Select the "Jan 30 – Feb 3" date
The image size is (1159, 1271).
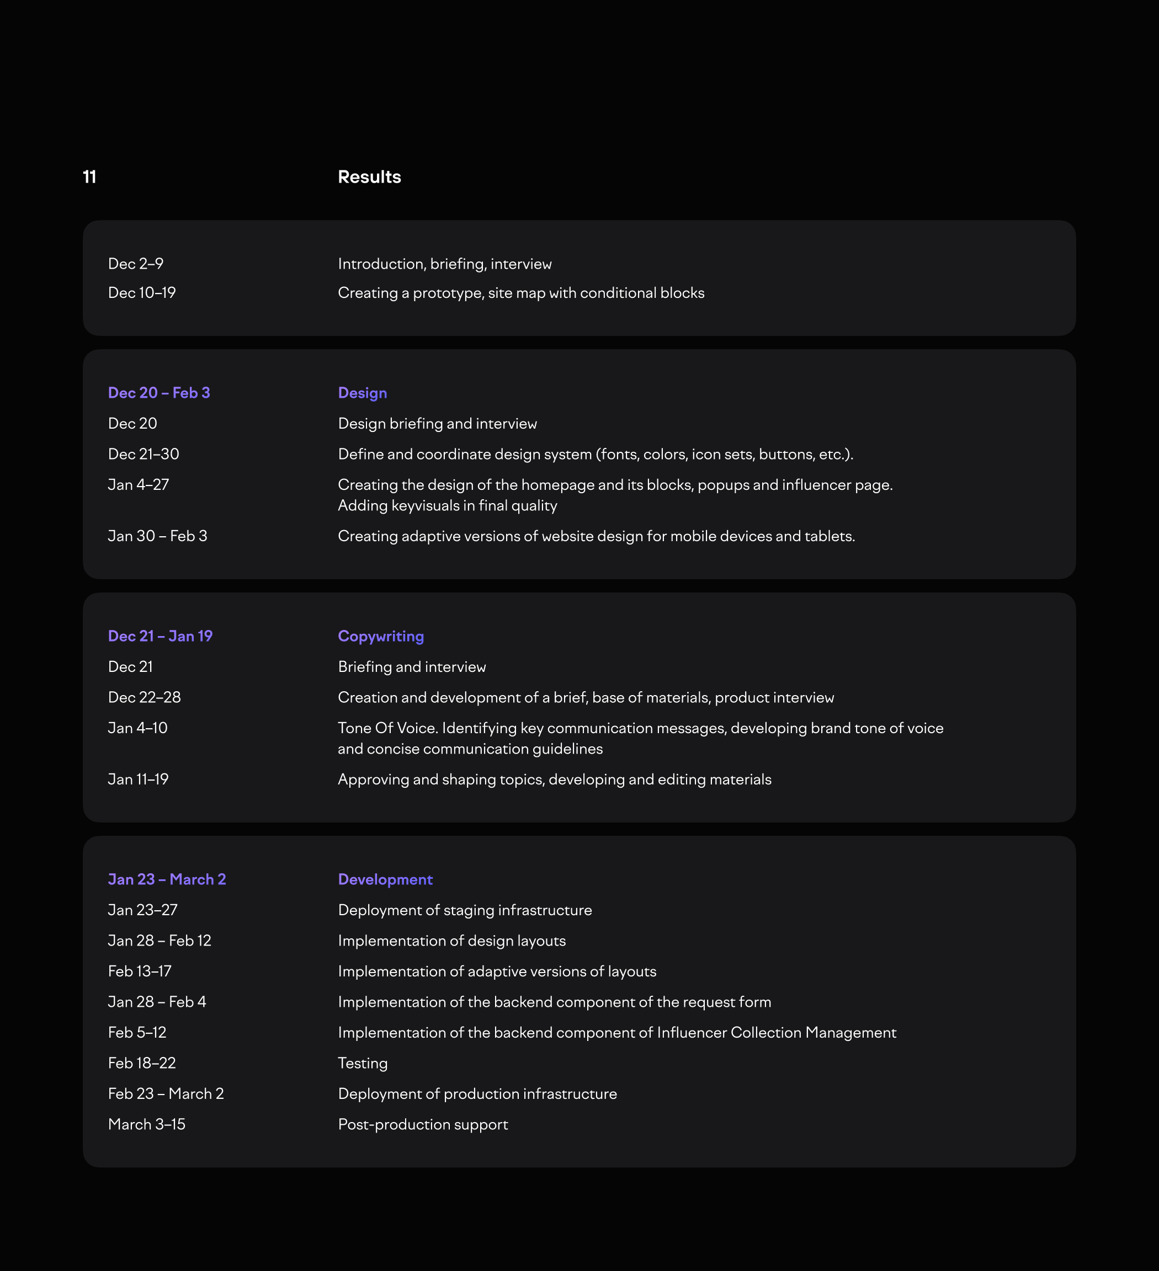158,536
